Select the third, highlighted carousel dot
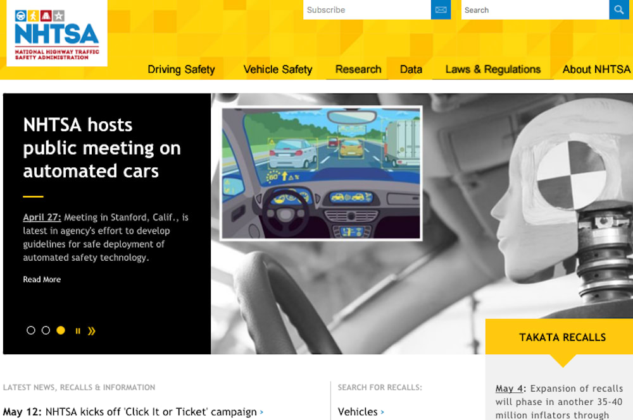 61,330
